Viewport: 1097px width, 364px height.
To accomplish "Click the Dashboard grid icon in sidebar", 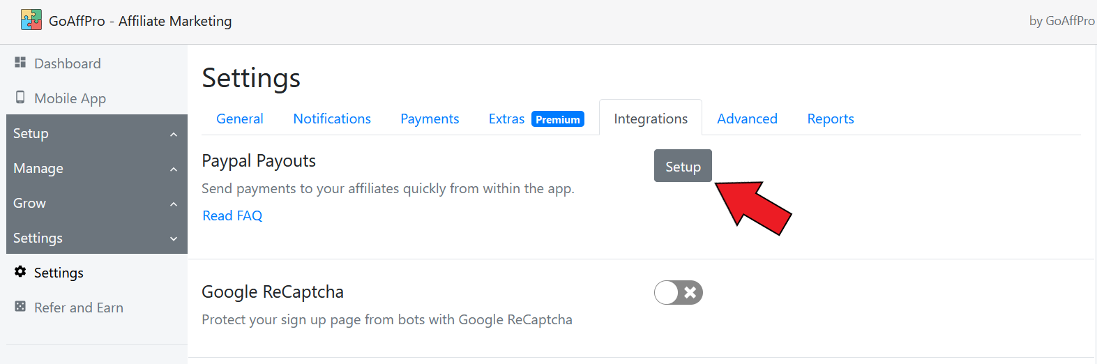I will [x=20, y=63].
